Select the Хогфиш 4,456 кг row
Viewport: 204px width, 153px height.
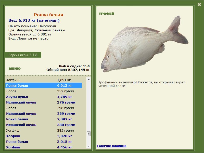[x=44, y=147]
